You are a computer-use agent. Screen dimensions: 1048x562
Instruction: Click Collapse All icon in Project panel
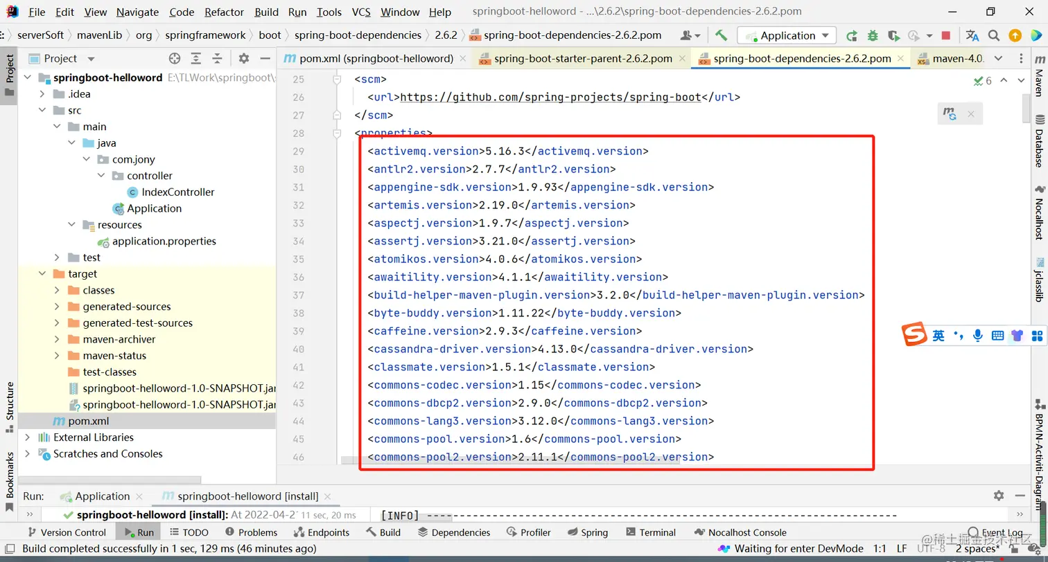coord(217,59)
